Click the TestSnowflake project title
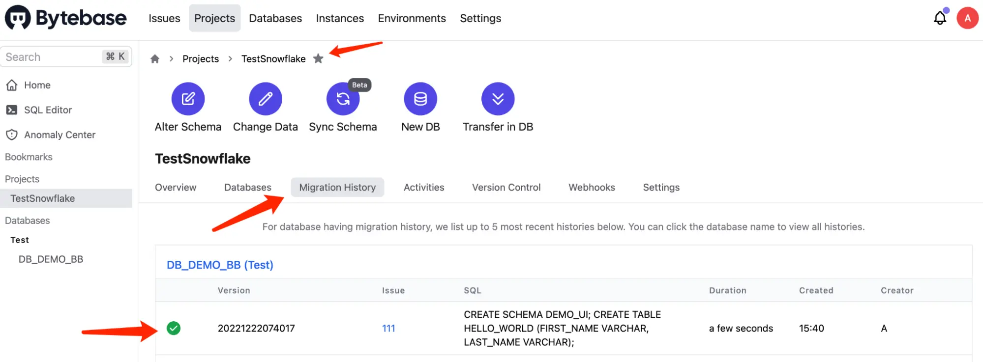Viewport: 983px width, 362px height. coord(203,159)
